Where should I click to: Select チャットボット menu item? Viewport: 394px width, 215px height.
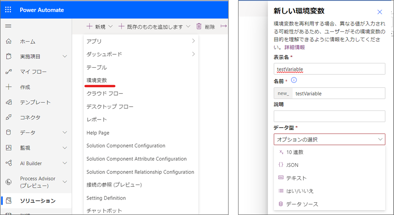[x=141, y=210]
